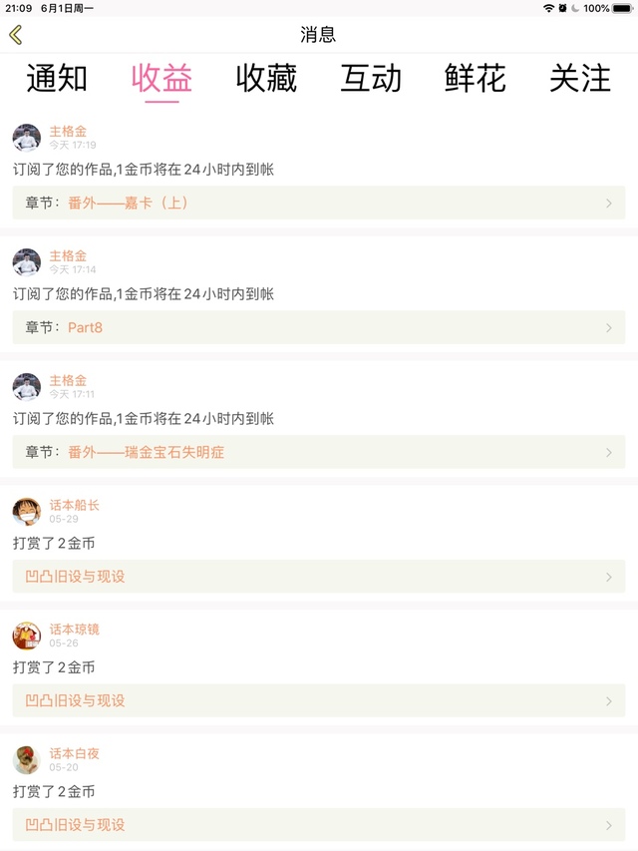
Task: Open the chapter link 番外——嘉卡（上）
Action: point(128,204)
